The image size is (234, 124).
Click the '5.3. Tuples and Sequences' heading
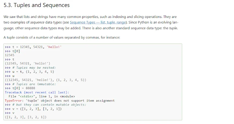click(x=37, y=5)
